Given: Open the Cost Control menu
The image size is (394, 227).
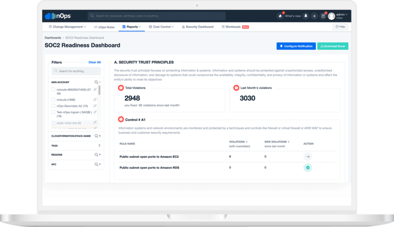Looking at the screenshot, I should coord(161,27).
